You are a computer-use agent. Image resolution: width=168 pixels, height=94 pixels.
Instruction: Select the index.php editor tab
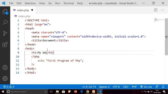coord(23,10)
